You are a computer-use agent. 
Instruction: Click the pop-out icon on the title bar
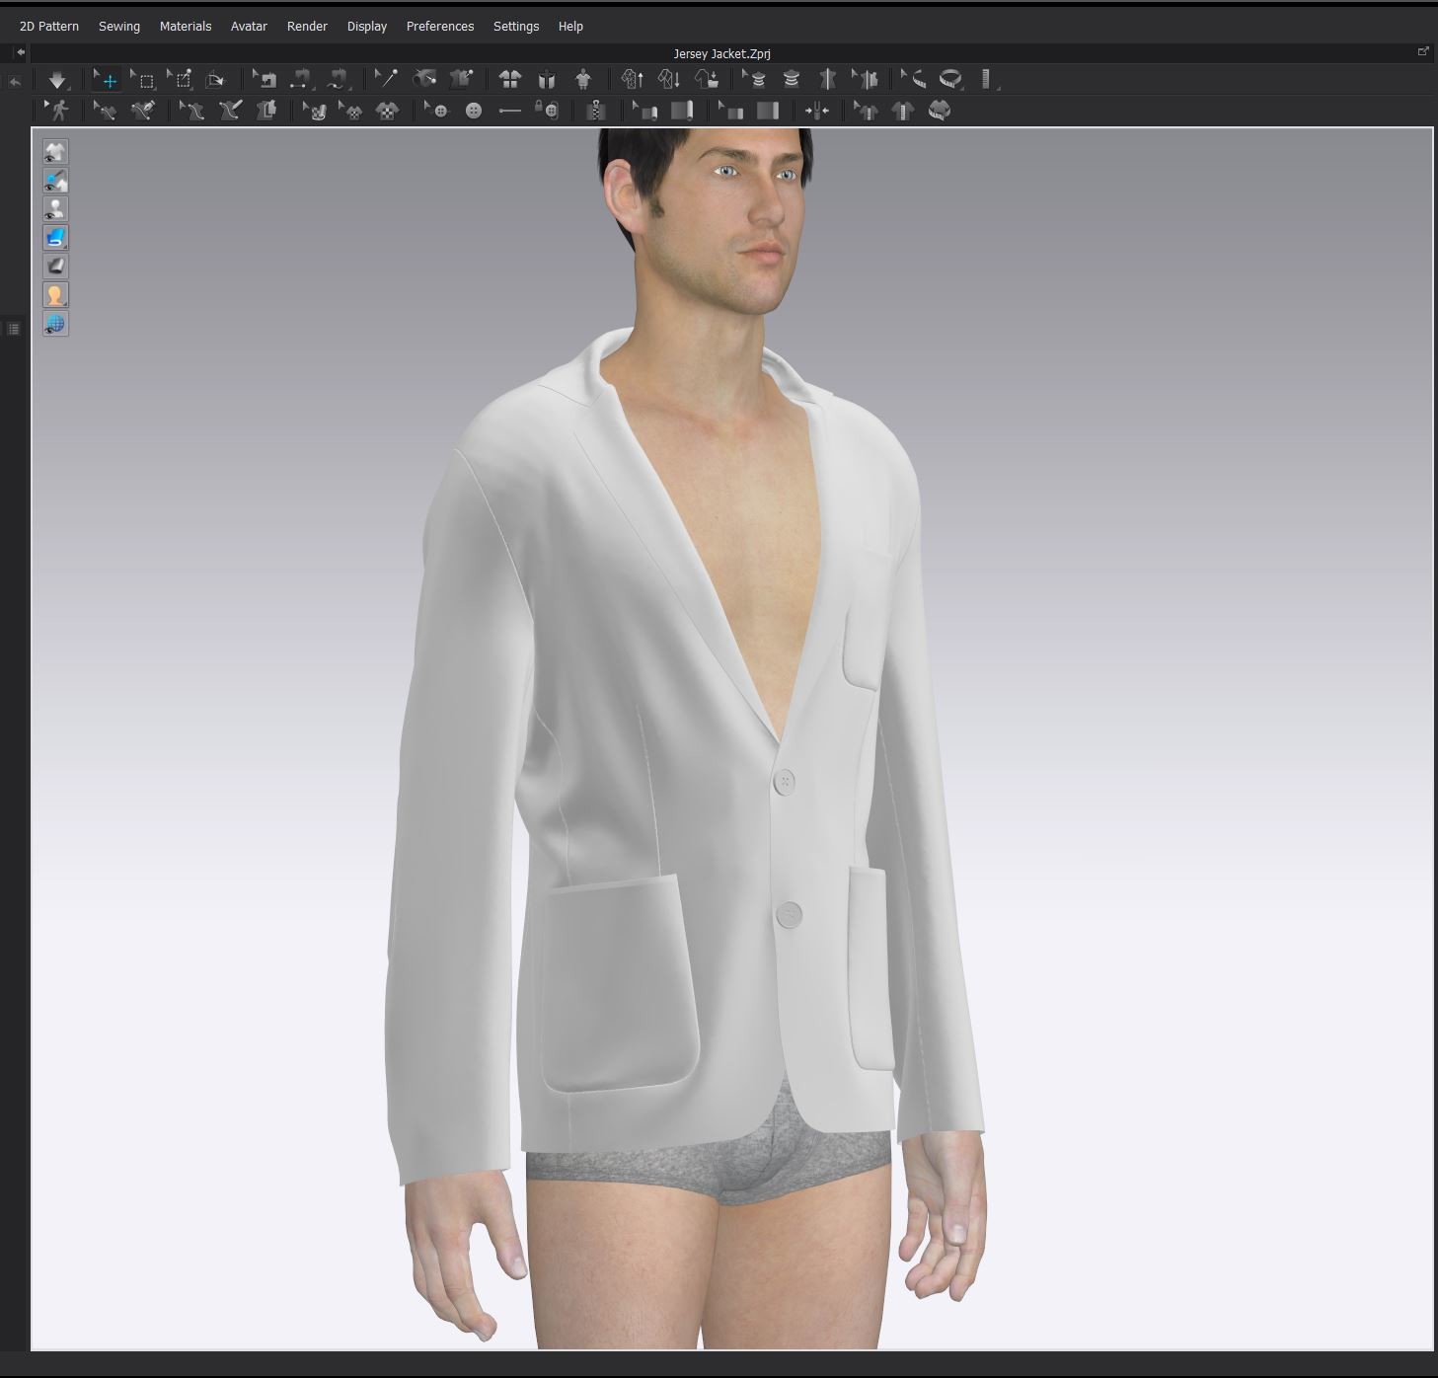(1423, 49)
